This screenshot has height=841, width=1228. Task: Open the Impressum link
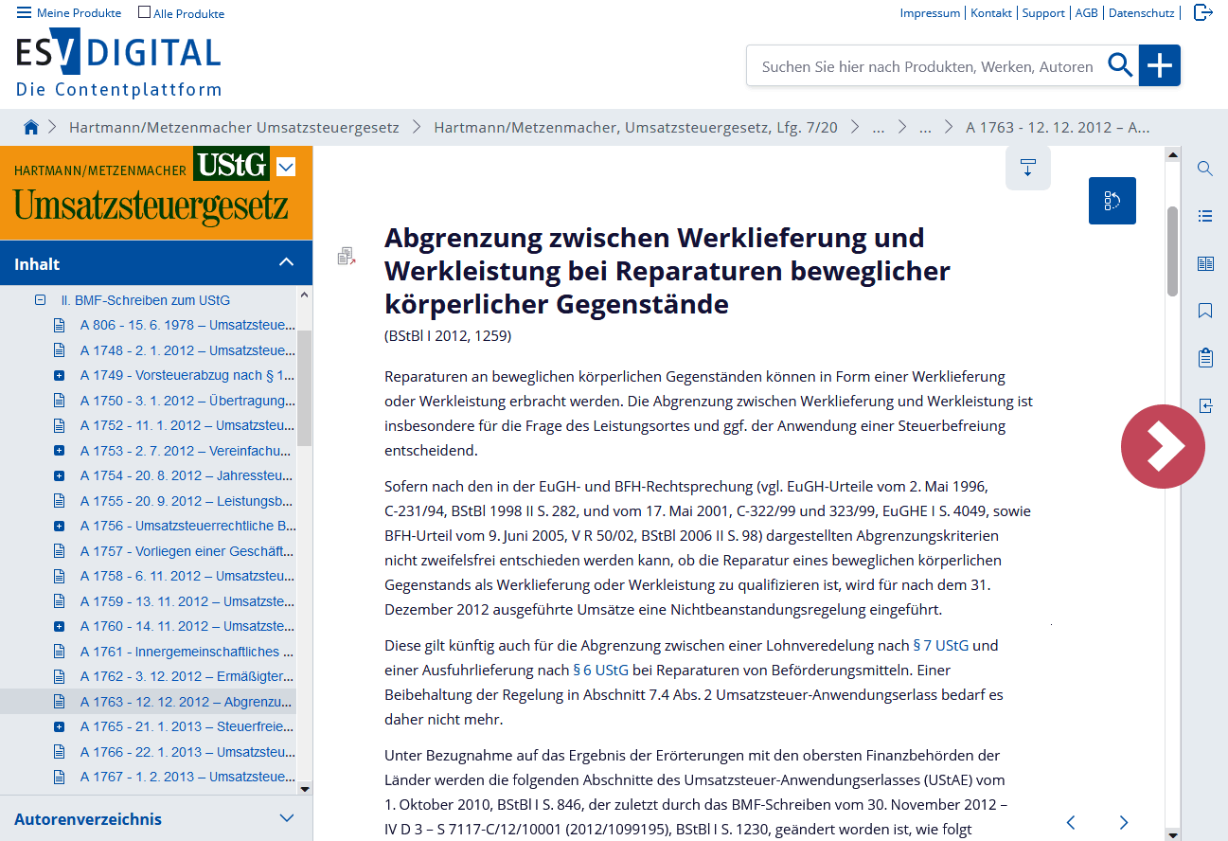[x=930, y=13]
